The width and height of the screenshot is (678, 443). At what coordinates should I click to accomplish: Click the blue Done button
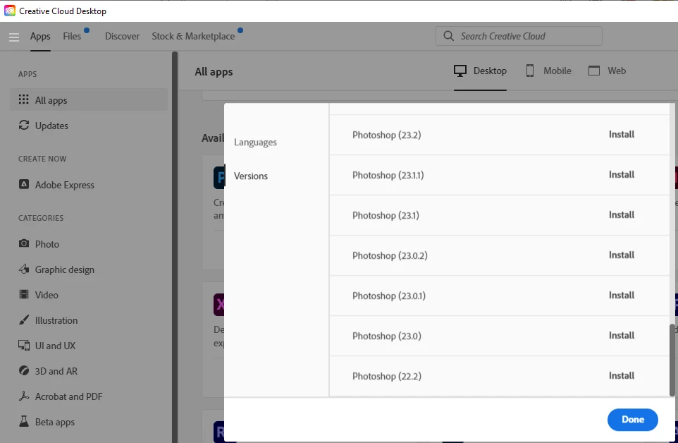tap(633, 420)
